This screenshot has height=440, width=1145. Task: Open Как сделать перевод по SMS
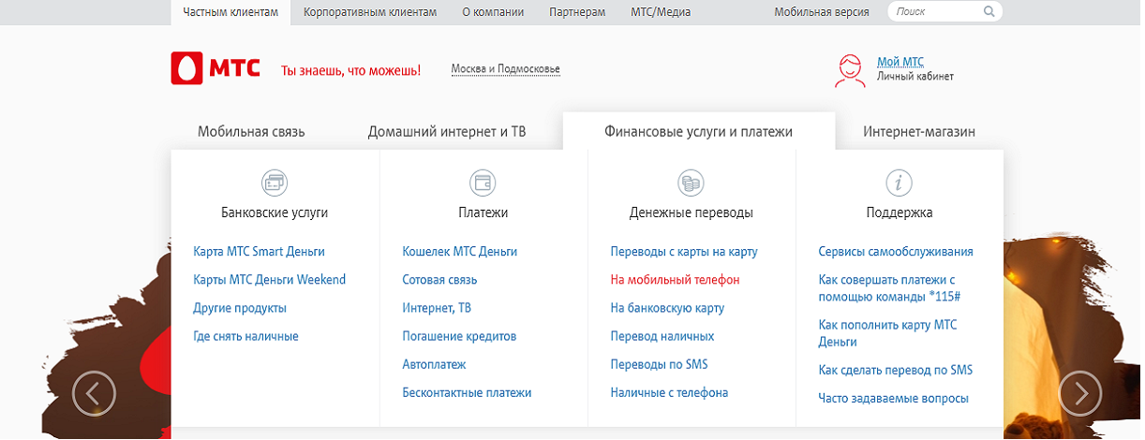click(x=896, y=370)
